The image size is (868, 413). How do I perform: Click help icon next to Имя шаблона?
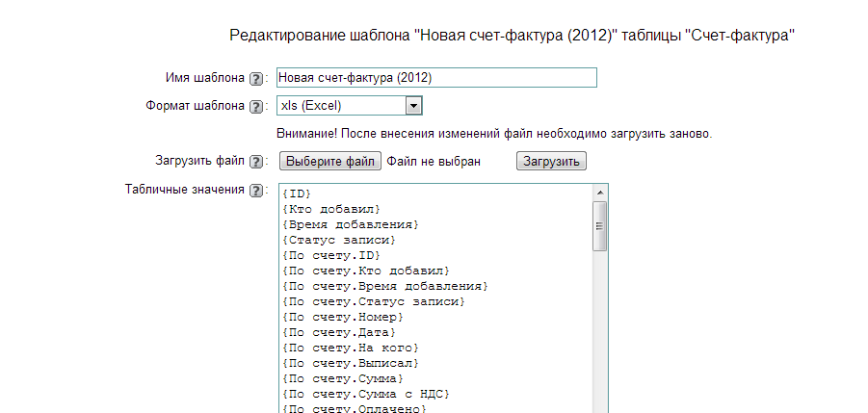[x=255, y=79]
